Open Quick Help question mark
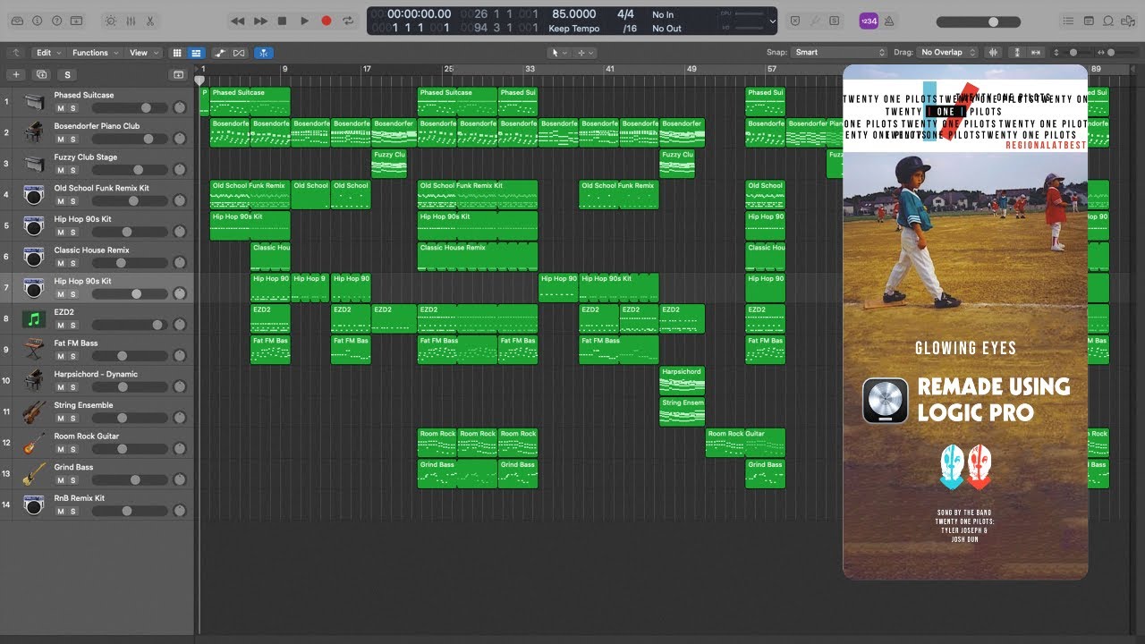Viewport: 1145px width, 644px height. (57, 21)
